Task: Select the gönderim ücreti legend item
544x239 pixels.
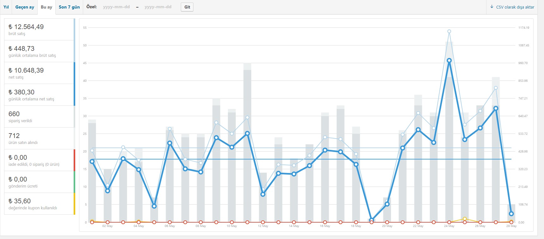Action: tap(40, 182)
